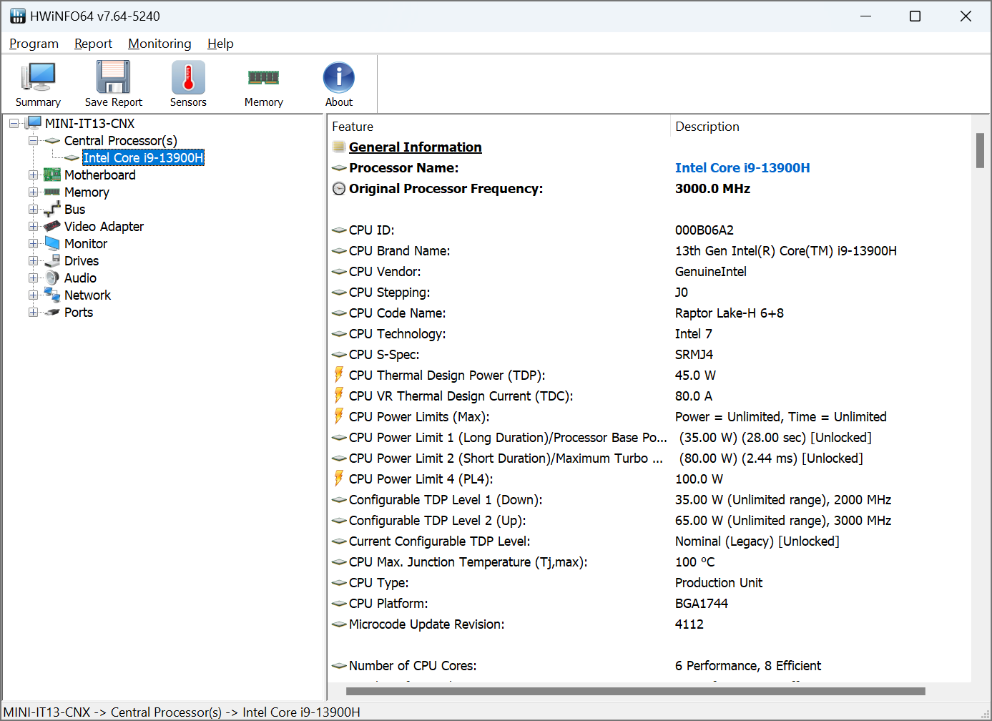
Task: Select the CPU Platform row
Action: tap(649, 603)
